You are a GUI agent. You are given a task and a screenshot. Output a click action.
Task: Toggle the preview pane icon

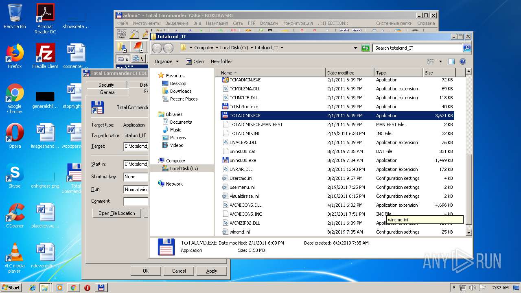(x=451, y=61)
